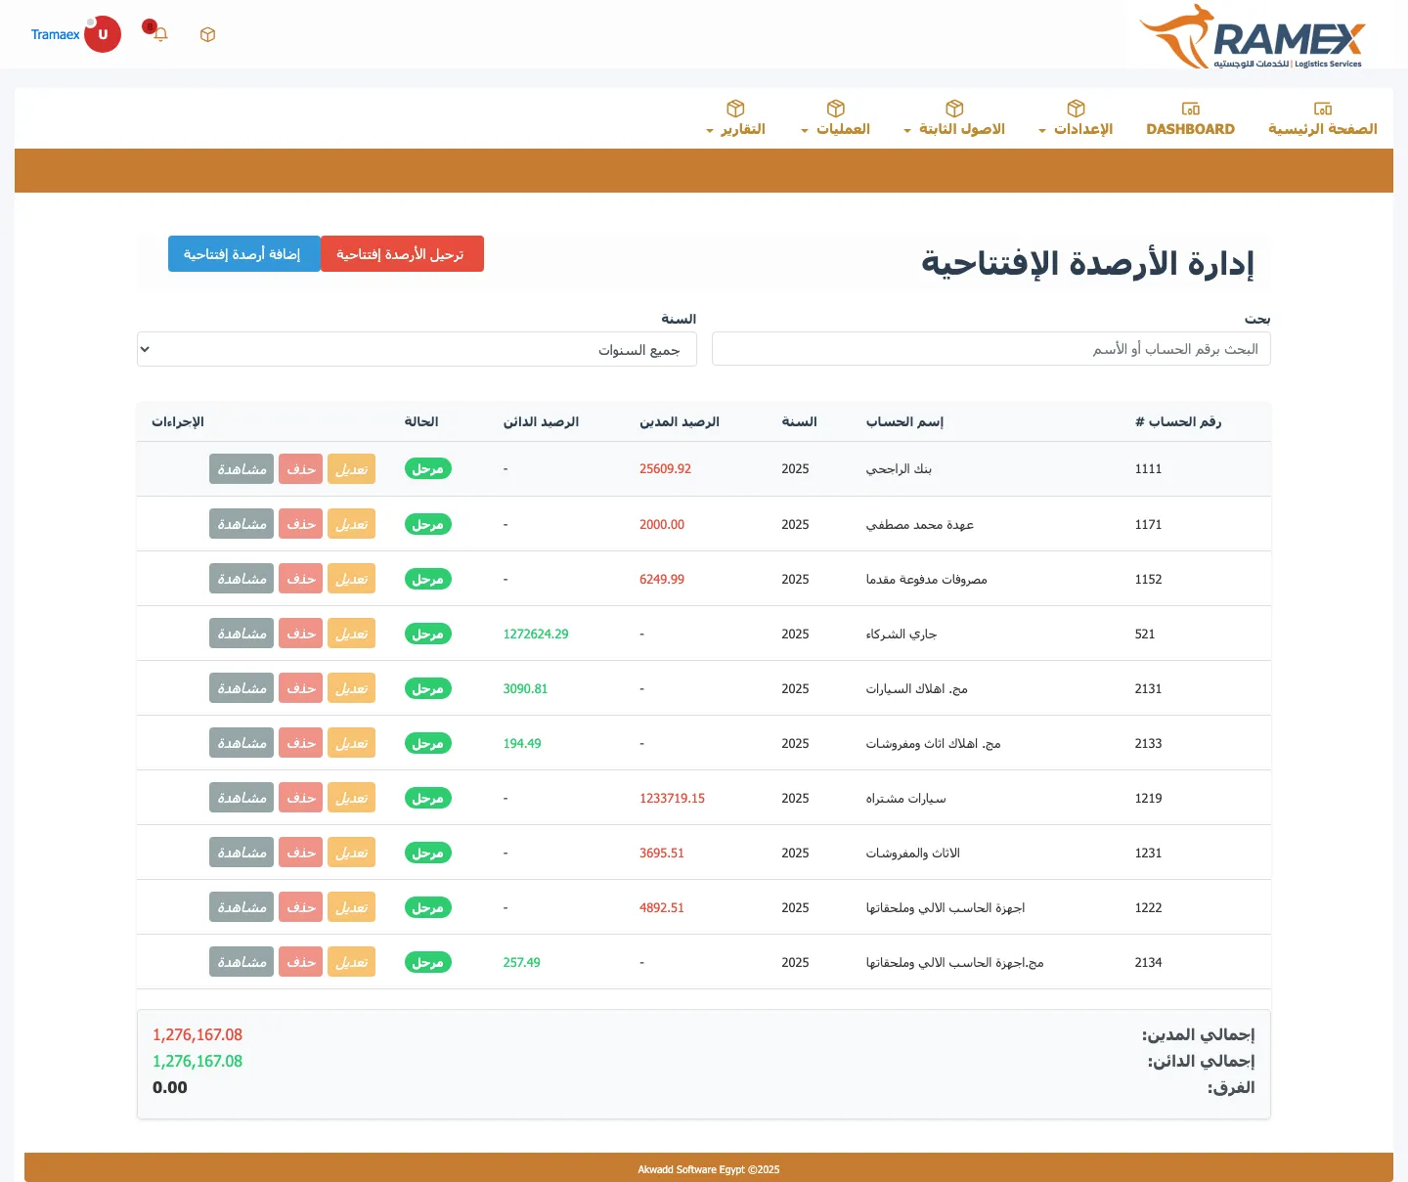Expand the العمليات menu
The image size is (1408, 1182).
(835, 119)
